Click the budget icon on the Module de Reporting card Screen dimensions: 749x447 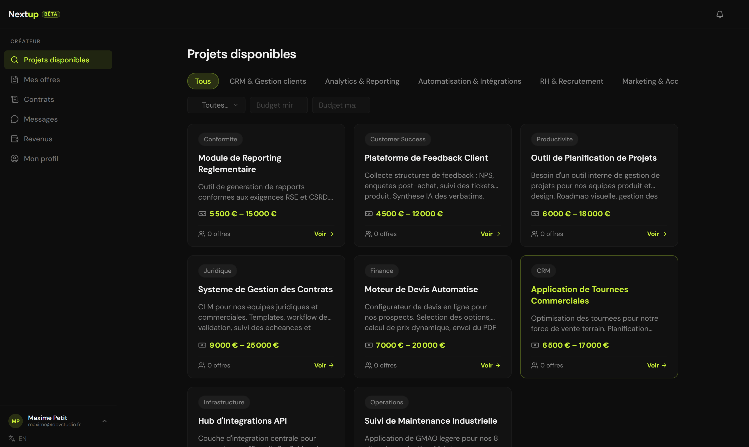pos(202,214)
